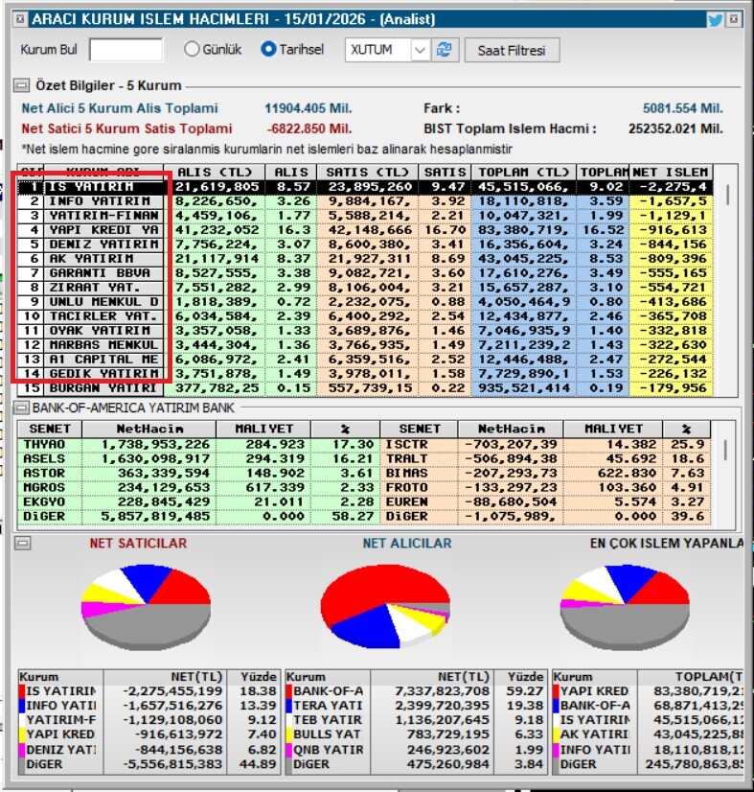The height and width of the screenshot is (792, 754).
Task: Select the Günlük radio button
Action: click(x=192, y=50)
